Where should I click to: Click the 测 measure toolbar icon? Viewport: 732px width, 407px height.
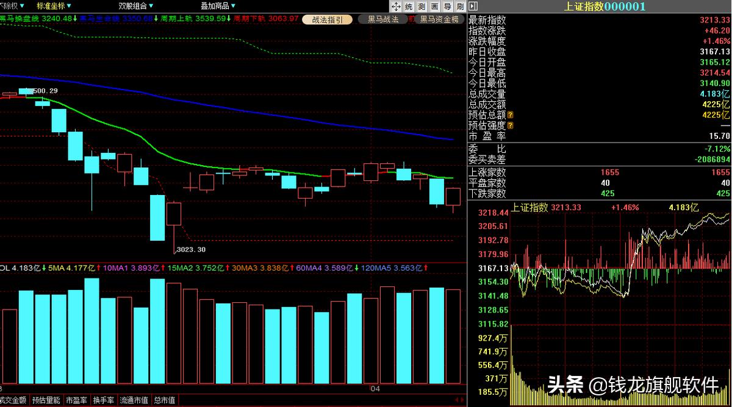click(x=422, y=6)
